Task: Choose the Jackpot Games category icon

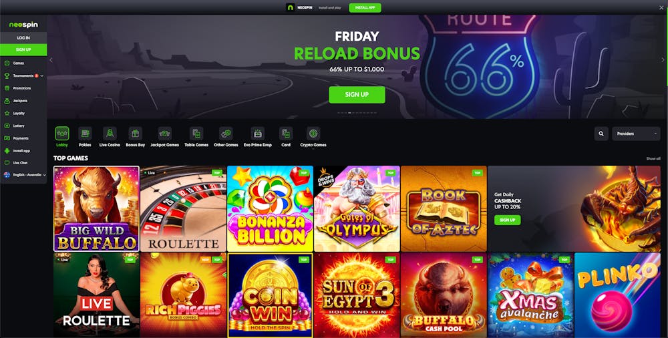Action: tap(164, 134)
